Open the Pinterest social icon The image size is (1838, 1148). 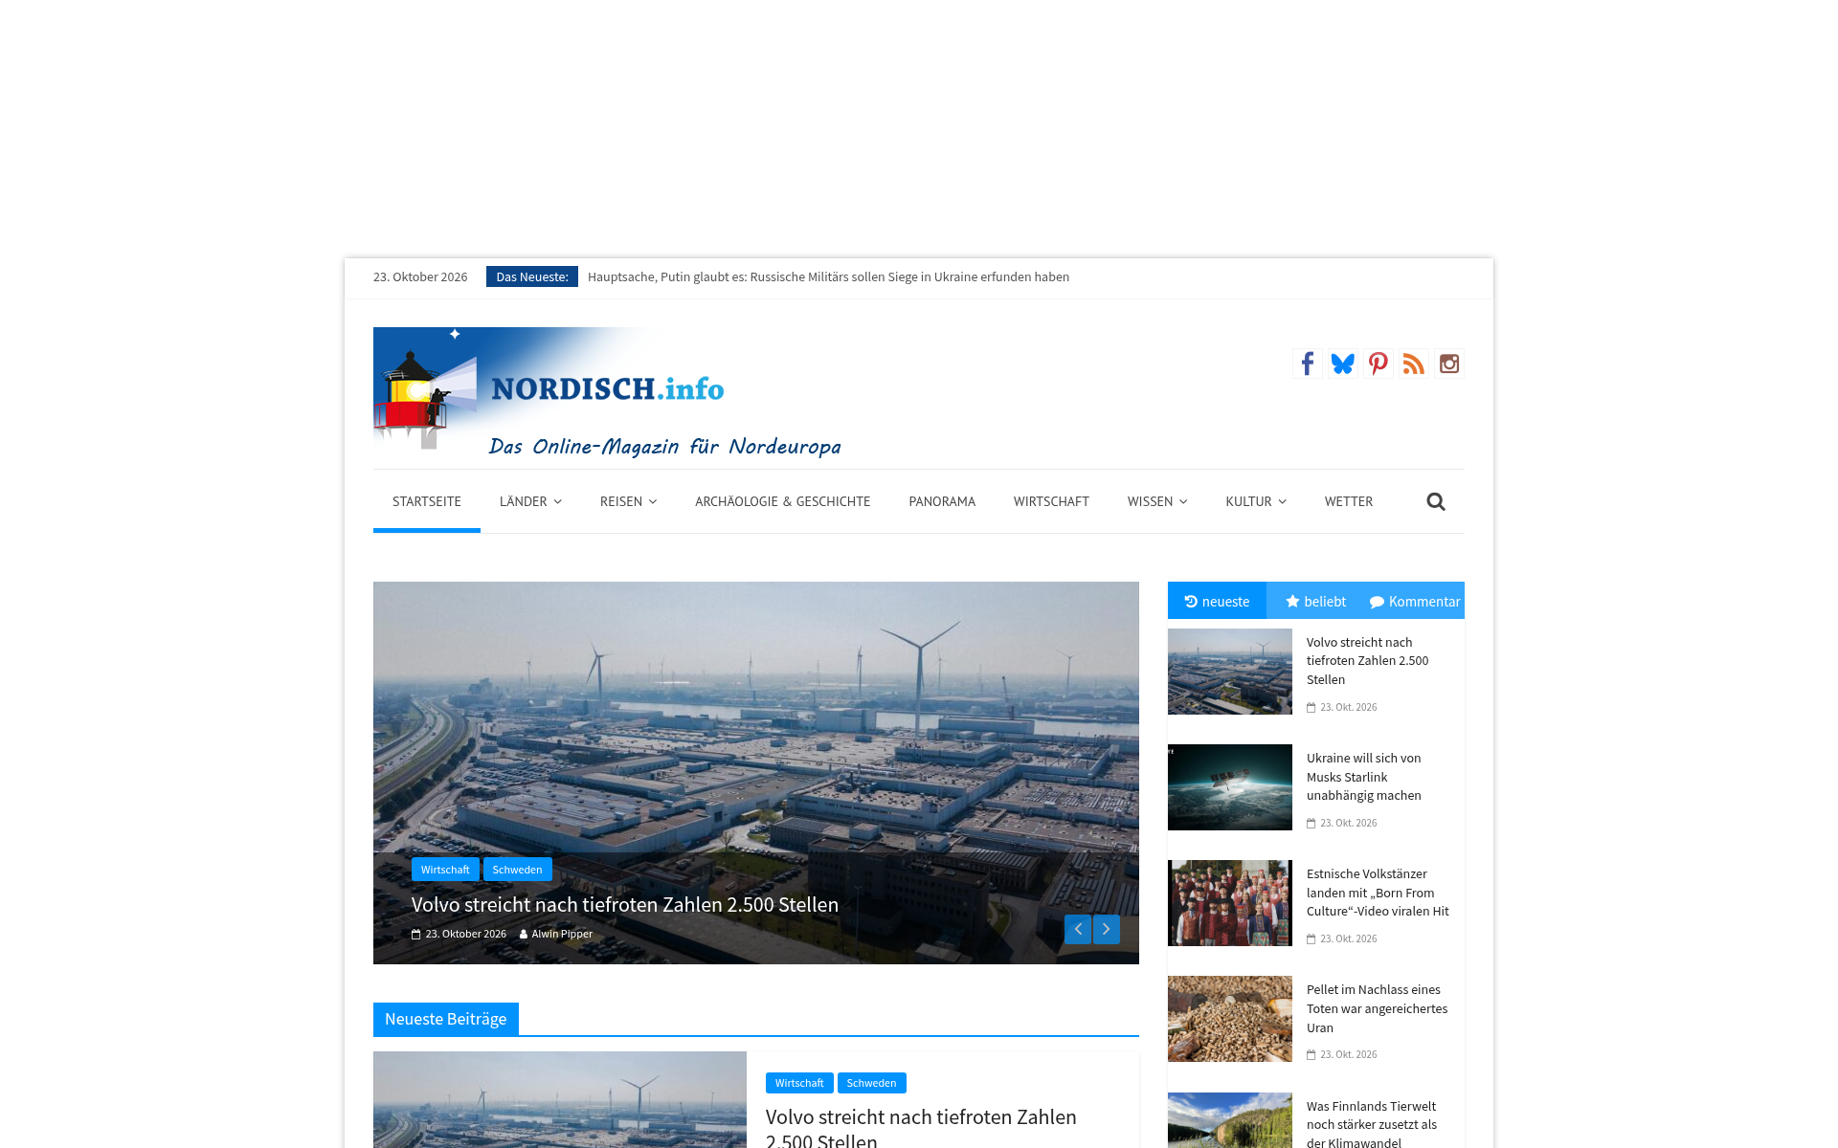(x=1378, y=364)
